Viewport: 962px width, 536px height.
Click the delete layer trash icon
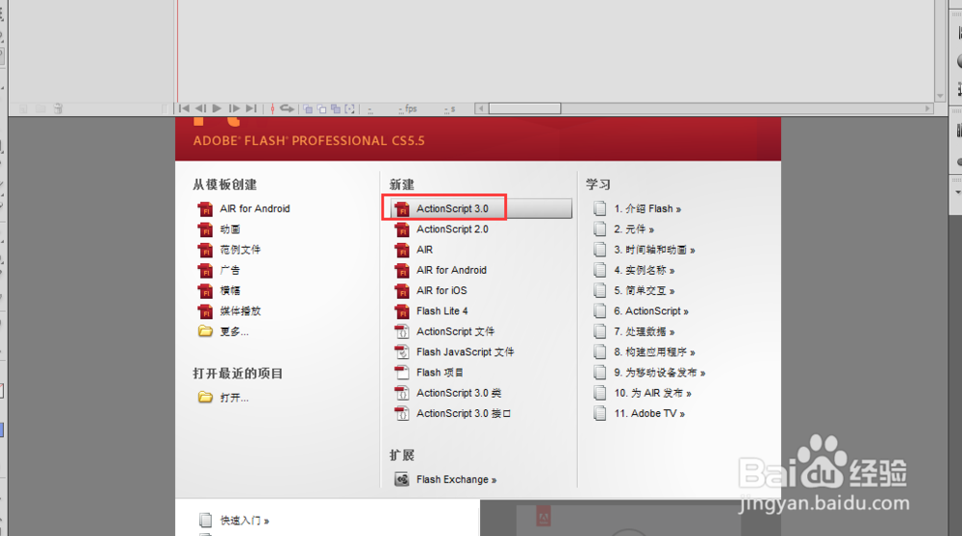pos(58,109)
